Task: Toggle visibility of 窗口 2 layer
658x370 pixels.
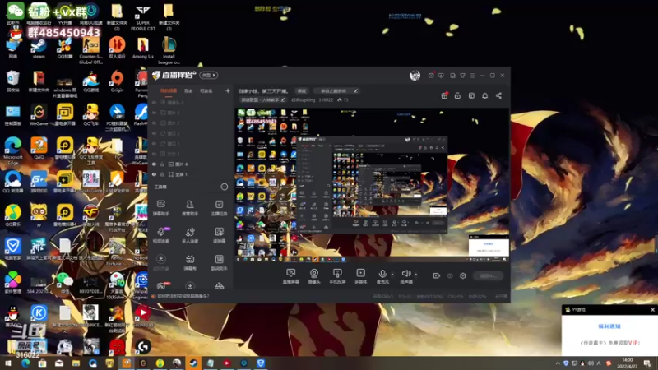Action: (154, 133)
